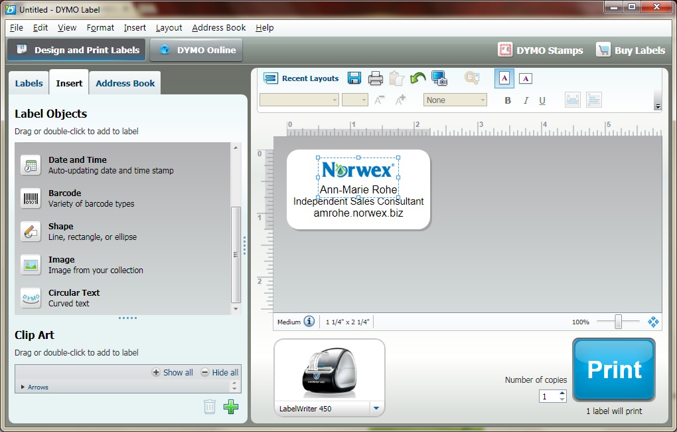
Task: Click the green plus add icon
Action: (230, 407)
